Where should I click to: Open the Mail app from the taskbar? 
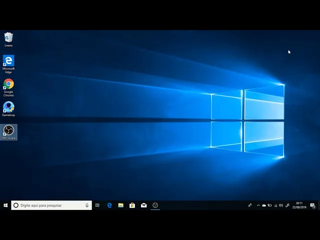click(x=143, y=205)
